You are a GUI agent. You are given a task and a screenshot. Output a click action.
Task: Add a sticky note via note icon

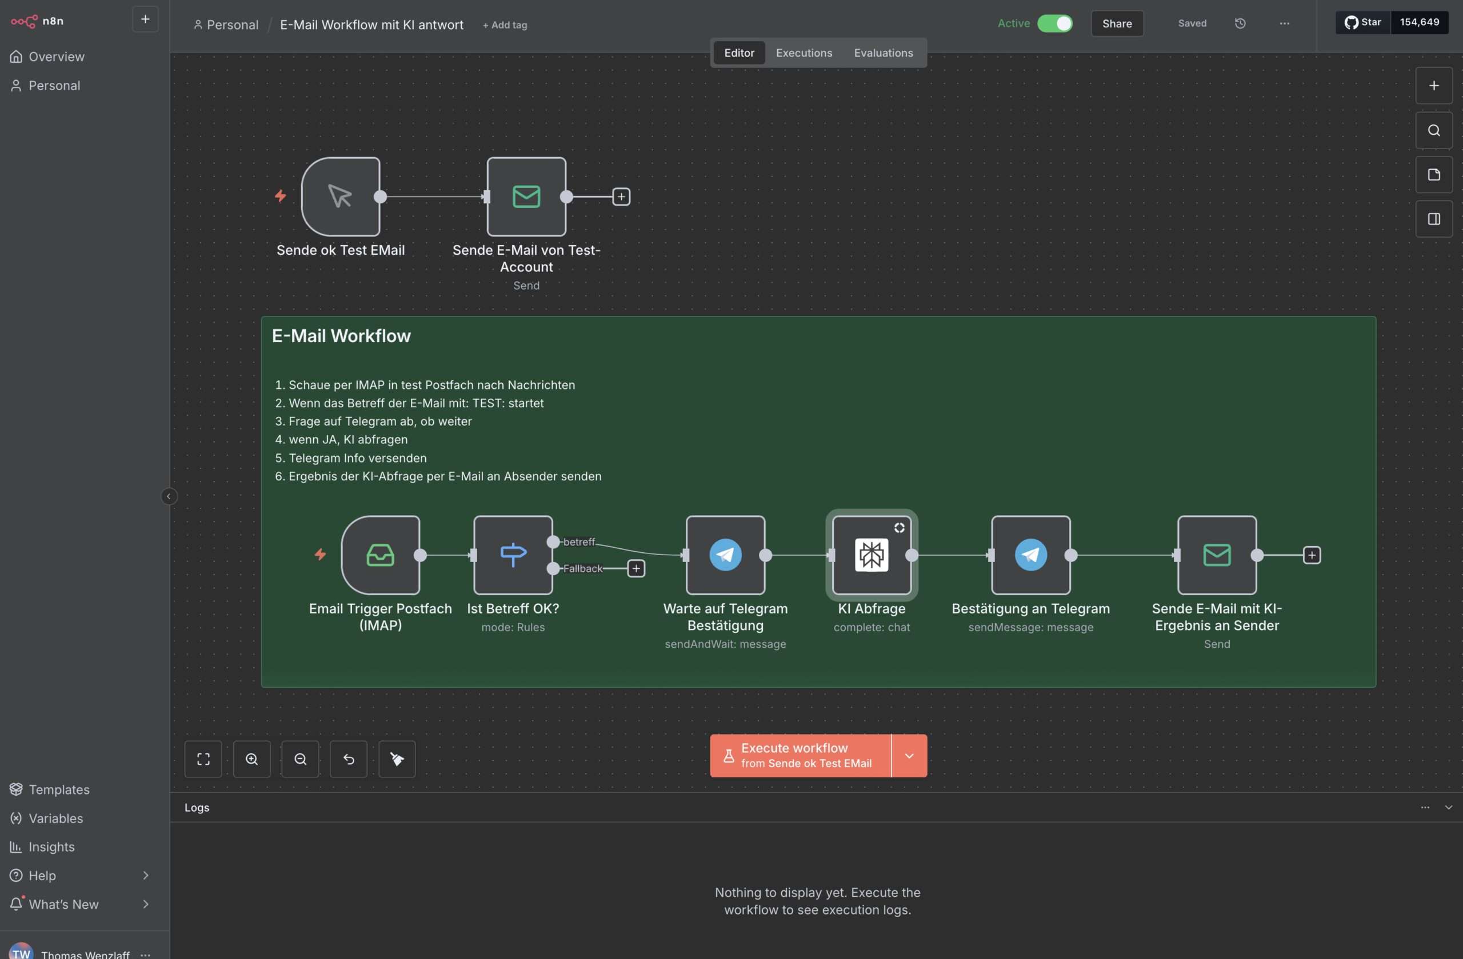(x=1433, y=174)
